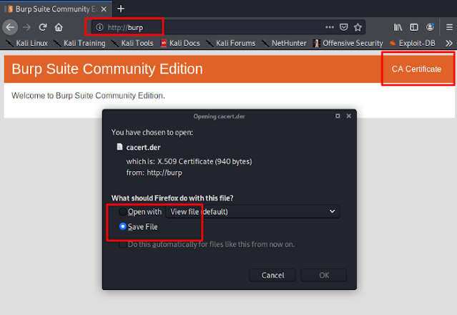
Task: Open Kali Linux bookmark
Action: pyautogui.click(x=27, y=43)
